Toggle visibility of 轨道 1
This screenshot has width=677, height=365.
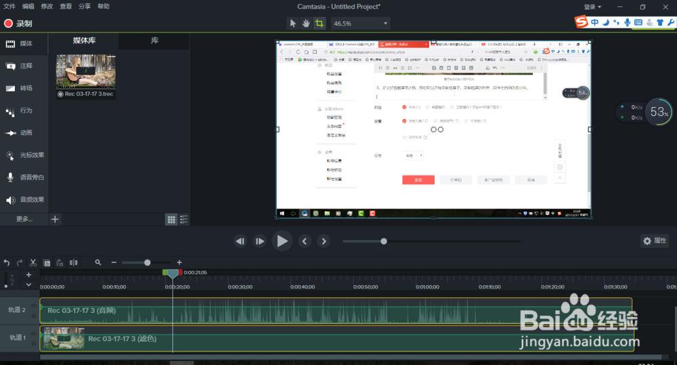click(x=34, y=333)
